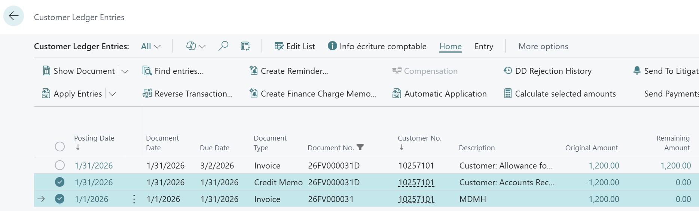The image size is (699, 211).
Task: Open the search magnifier icon
Action: point(223,46)
